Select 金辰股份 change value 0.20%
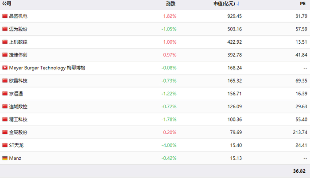 (x=170, y=132)
